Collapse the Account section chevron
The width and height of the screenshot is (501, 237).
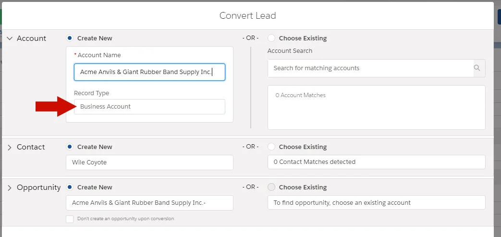pyautogui.click(x=10, y=38)
